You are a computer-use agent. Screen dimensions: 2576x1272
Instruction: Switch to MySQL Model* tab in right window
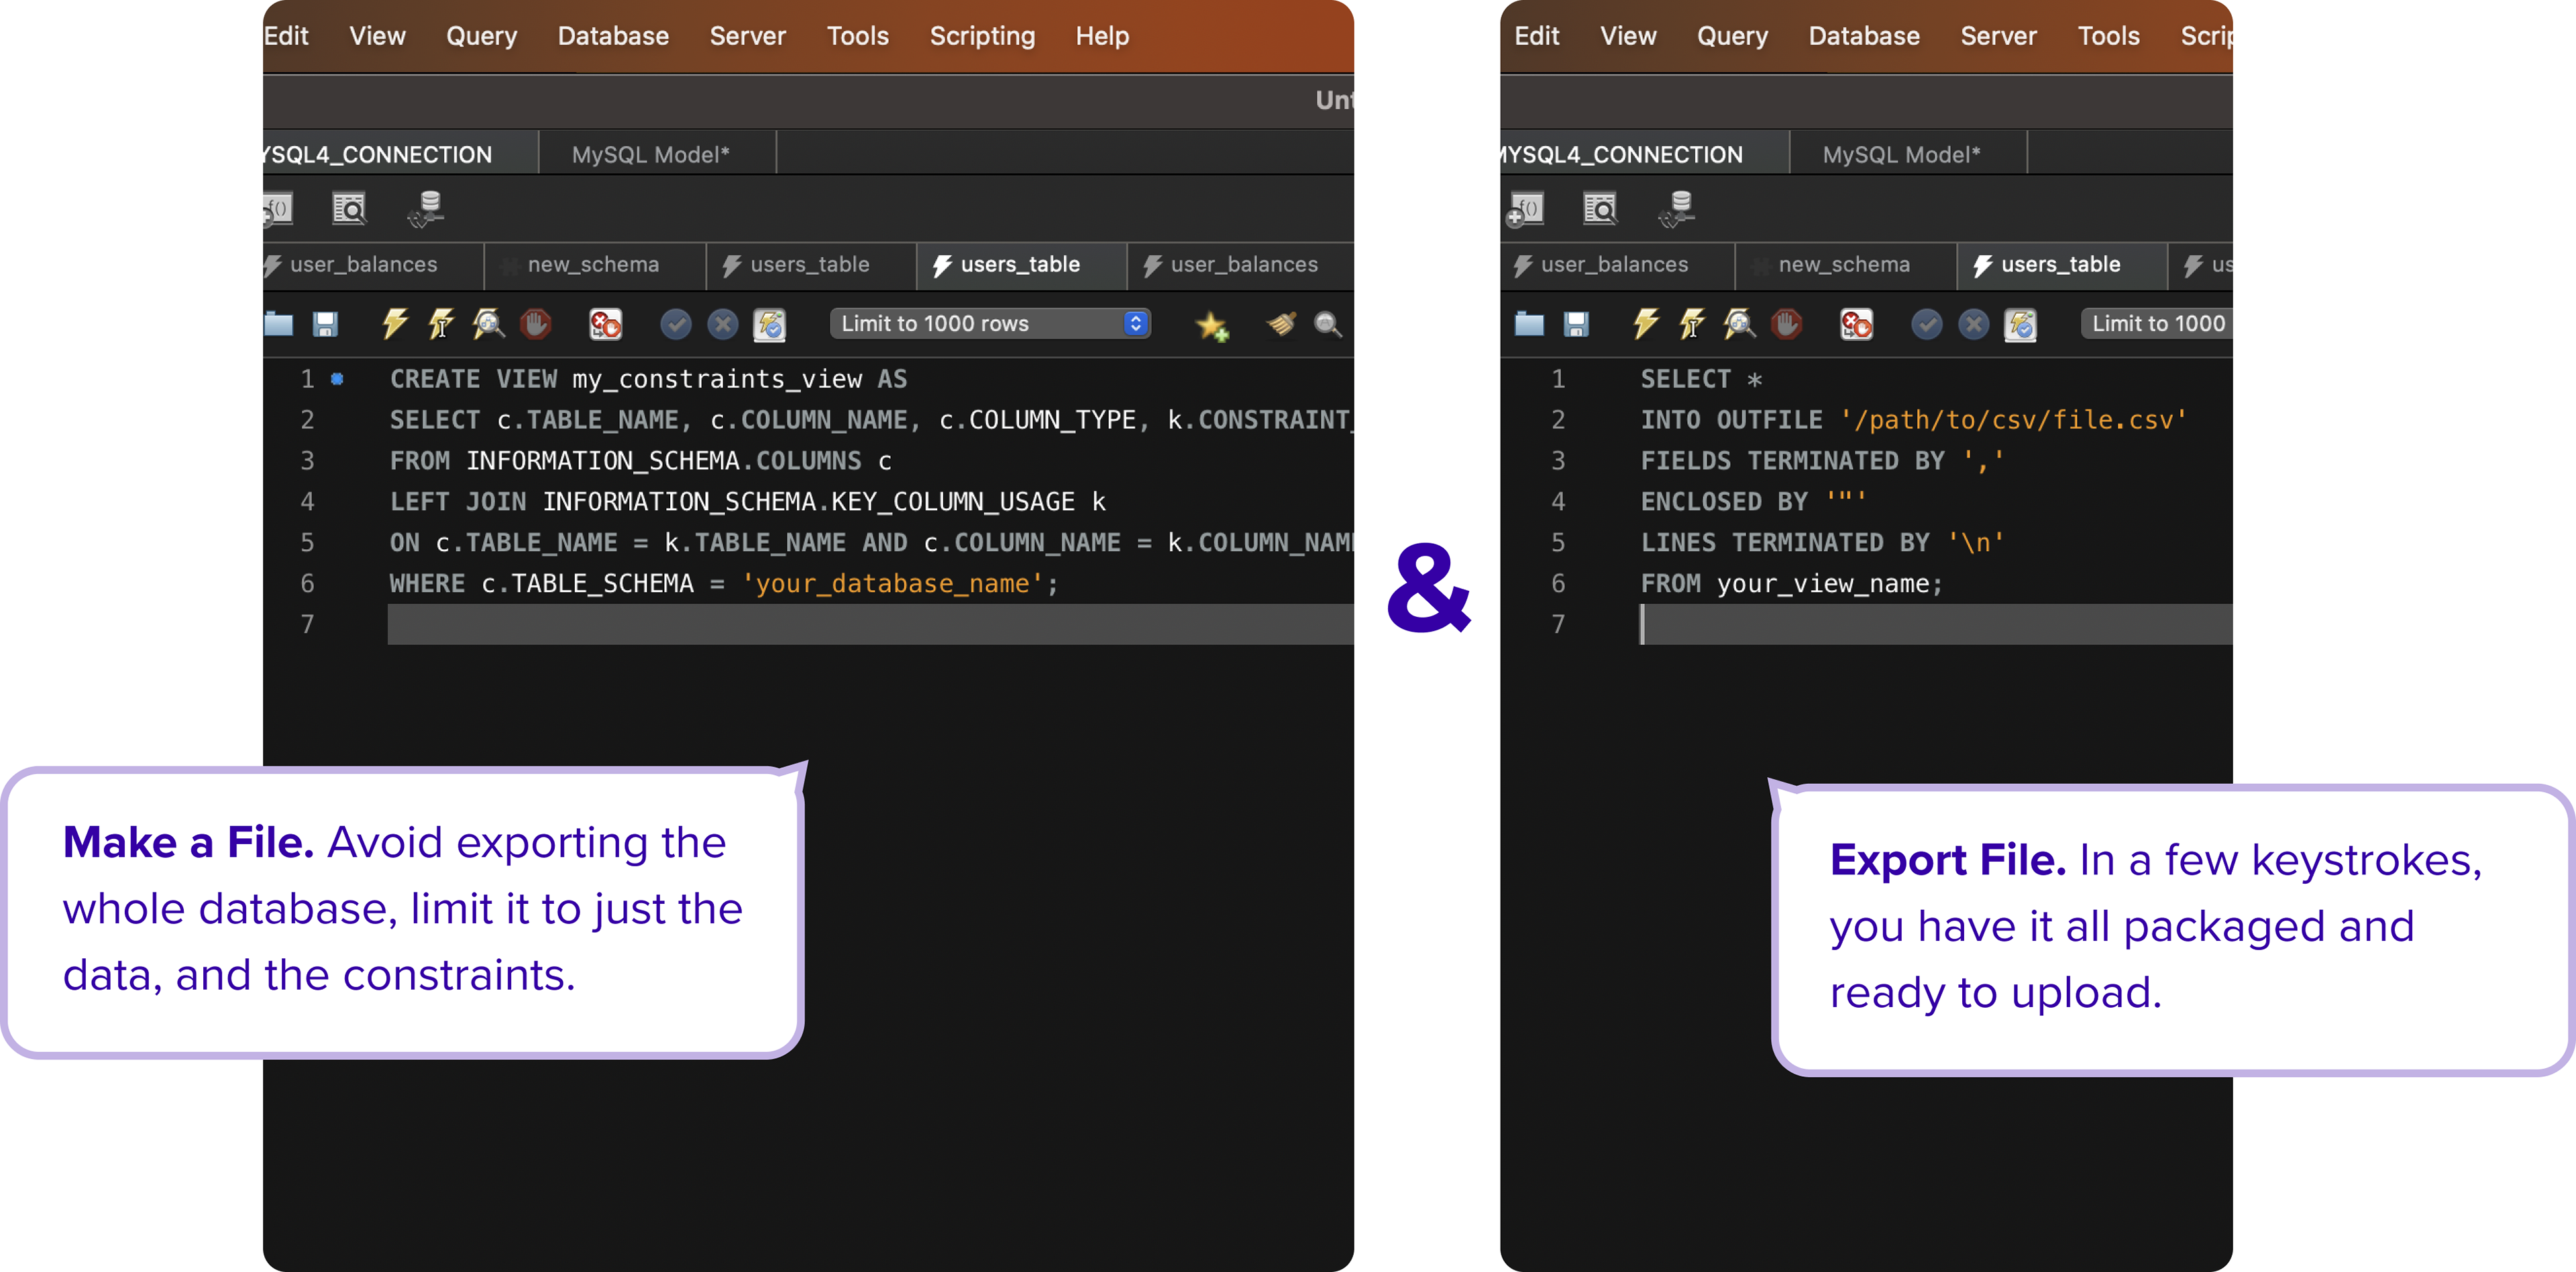pyautogui.click(x=1908, y=154)
